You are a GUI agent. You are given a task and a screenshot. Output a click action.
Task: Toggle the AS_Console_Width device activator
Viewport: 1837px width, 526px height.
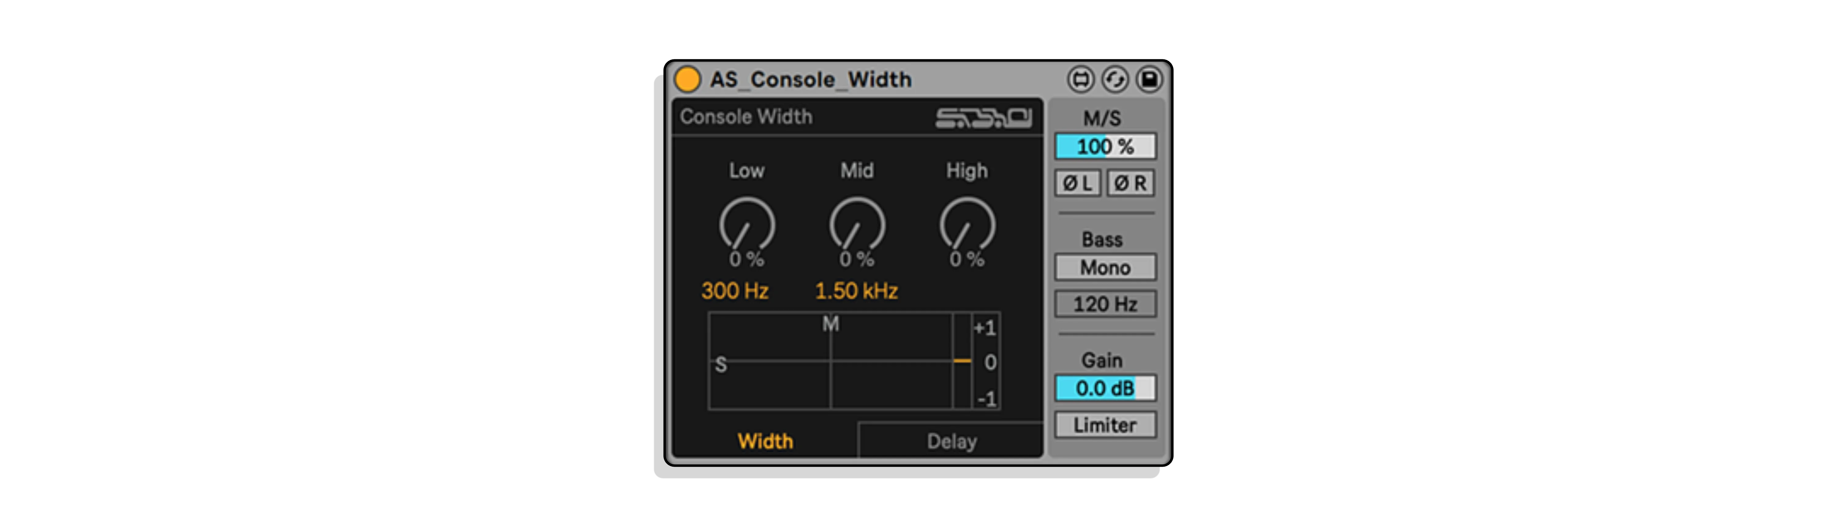pos(687,79)
